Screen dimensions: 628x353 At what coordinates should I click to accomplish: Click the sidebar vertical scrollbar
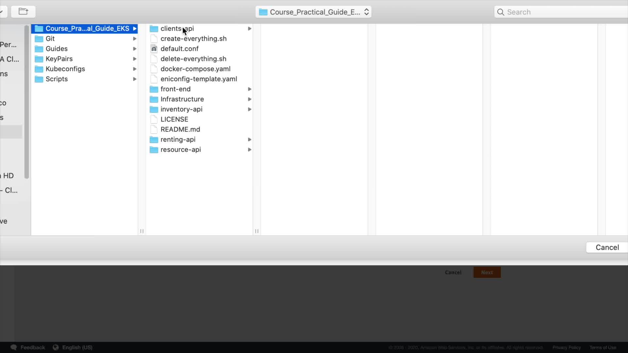point(26,101)
